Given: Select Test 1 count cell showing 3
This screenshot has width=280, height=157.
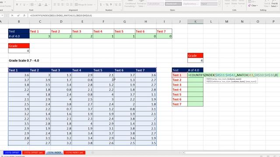Looking at the screenshot, I should click(x=40, y=36).
